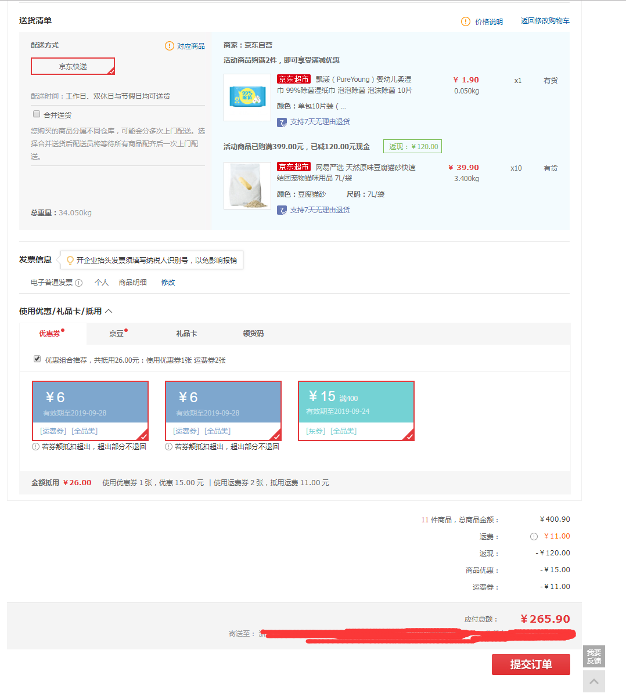The height and width of the screenshot is (697, 626).
Task: Click the 7-day return icon for cat litter
Action: (x=282, y=210)
